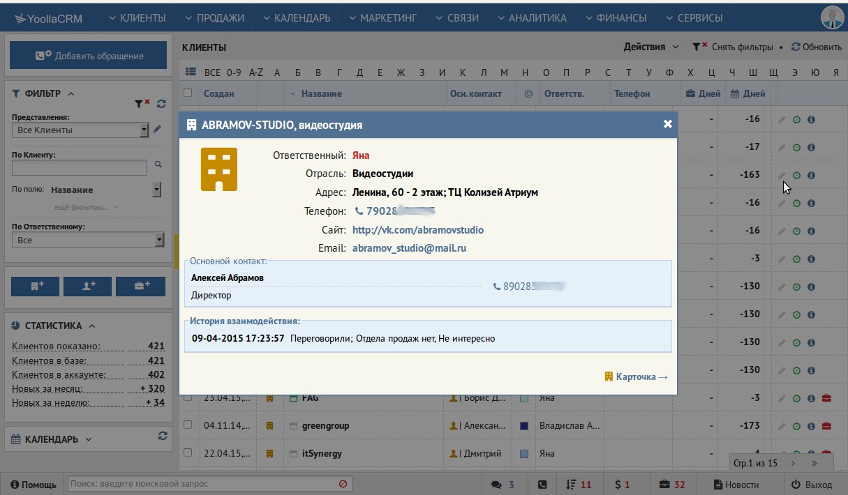Click the dark blue color square in greengroup row

[525, 425]
